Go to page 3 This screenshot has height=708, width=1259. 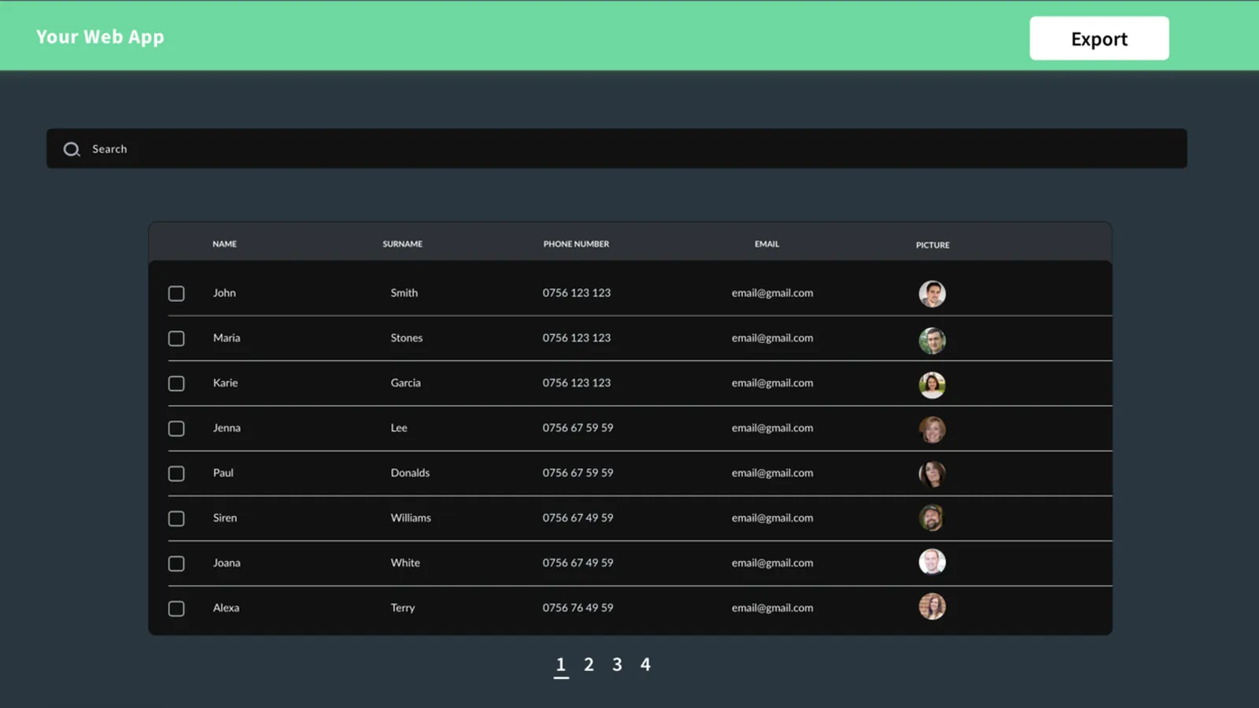[x=617, y=665]
